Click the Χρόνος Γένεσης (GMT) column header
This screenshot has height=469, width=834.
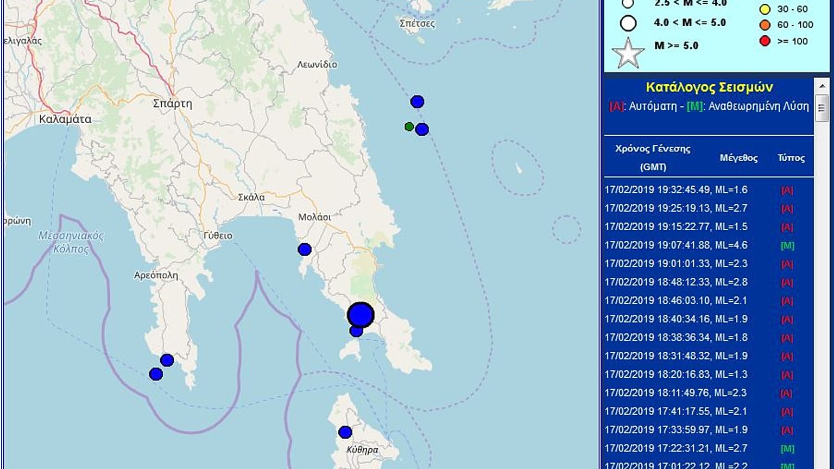pyautogui.click(x=653, y=157)
